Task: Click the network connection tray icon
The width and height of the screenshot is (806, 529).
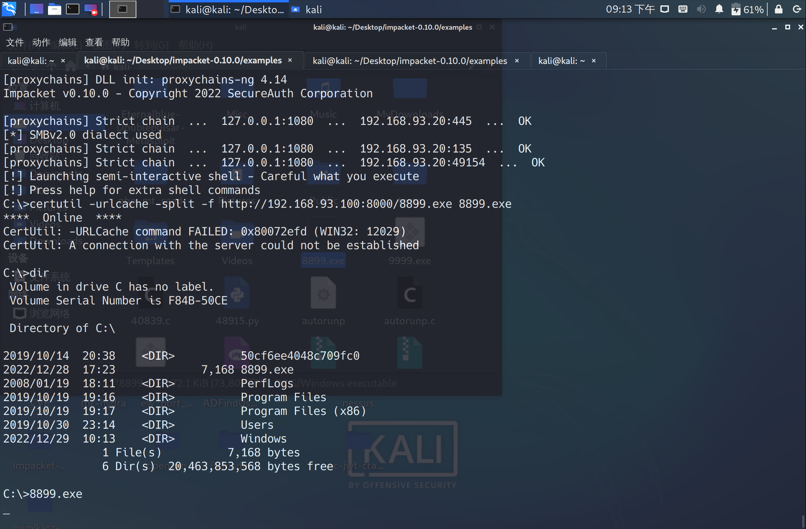Action: click(664, 9)
